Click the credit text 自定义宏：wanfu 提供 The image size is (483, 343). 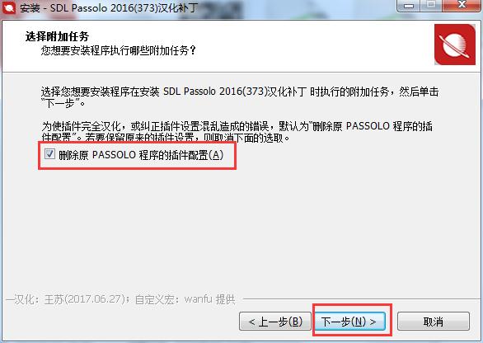coord(185,299)
